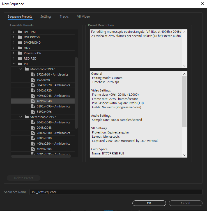The image size is (207, 211).
Task: Click preset icon beside plain 2048x2048
Action: (33, 128)
